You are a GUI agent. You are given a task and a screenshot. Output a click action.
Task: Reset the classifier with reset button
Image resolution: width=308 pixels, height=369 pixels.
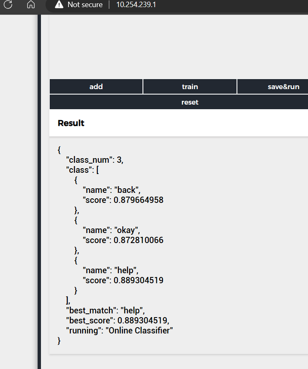click(179, 102)
